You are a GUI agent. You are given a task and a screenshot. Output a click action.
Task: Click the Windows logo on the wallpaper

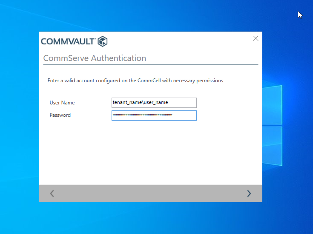(273, 124)
